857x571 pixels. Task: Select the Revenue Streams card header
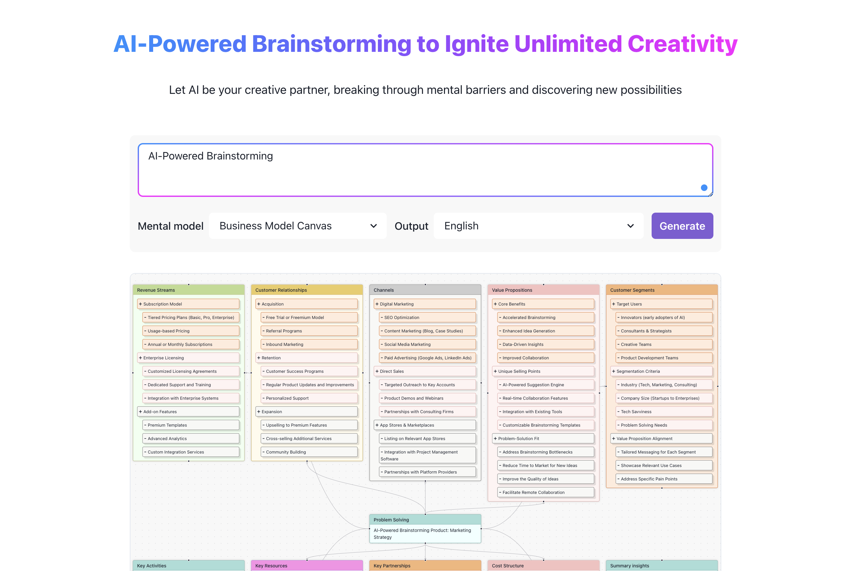click(x=189, y=290)
